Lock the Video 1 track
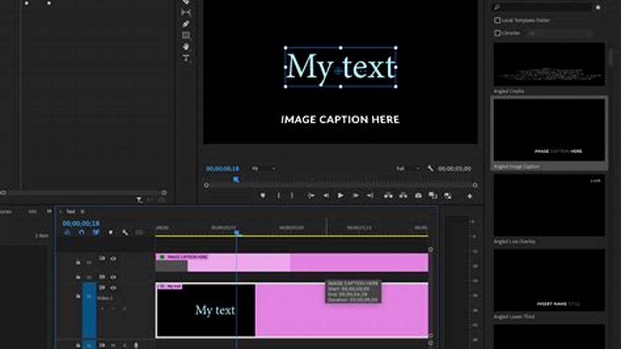 [77, 296]
